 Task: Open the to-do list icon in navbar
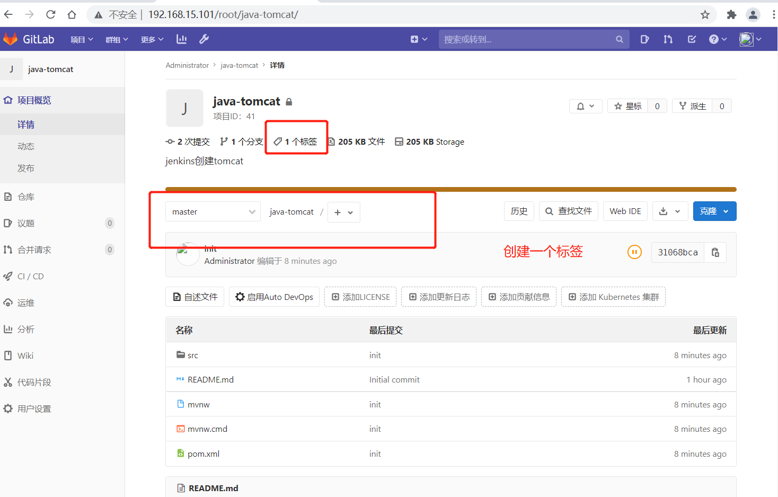[692, 39]
